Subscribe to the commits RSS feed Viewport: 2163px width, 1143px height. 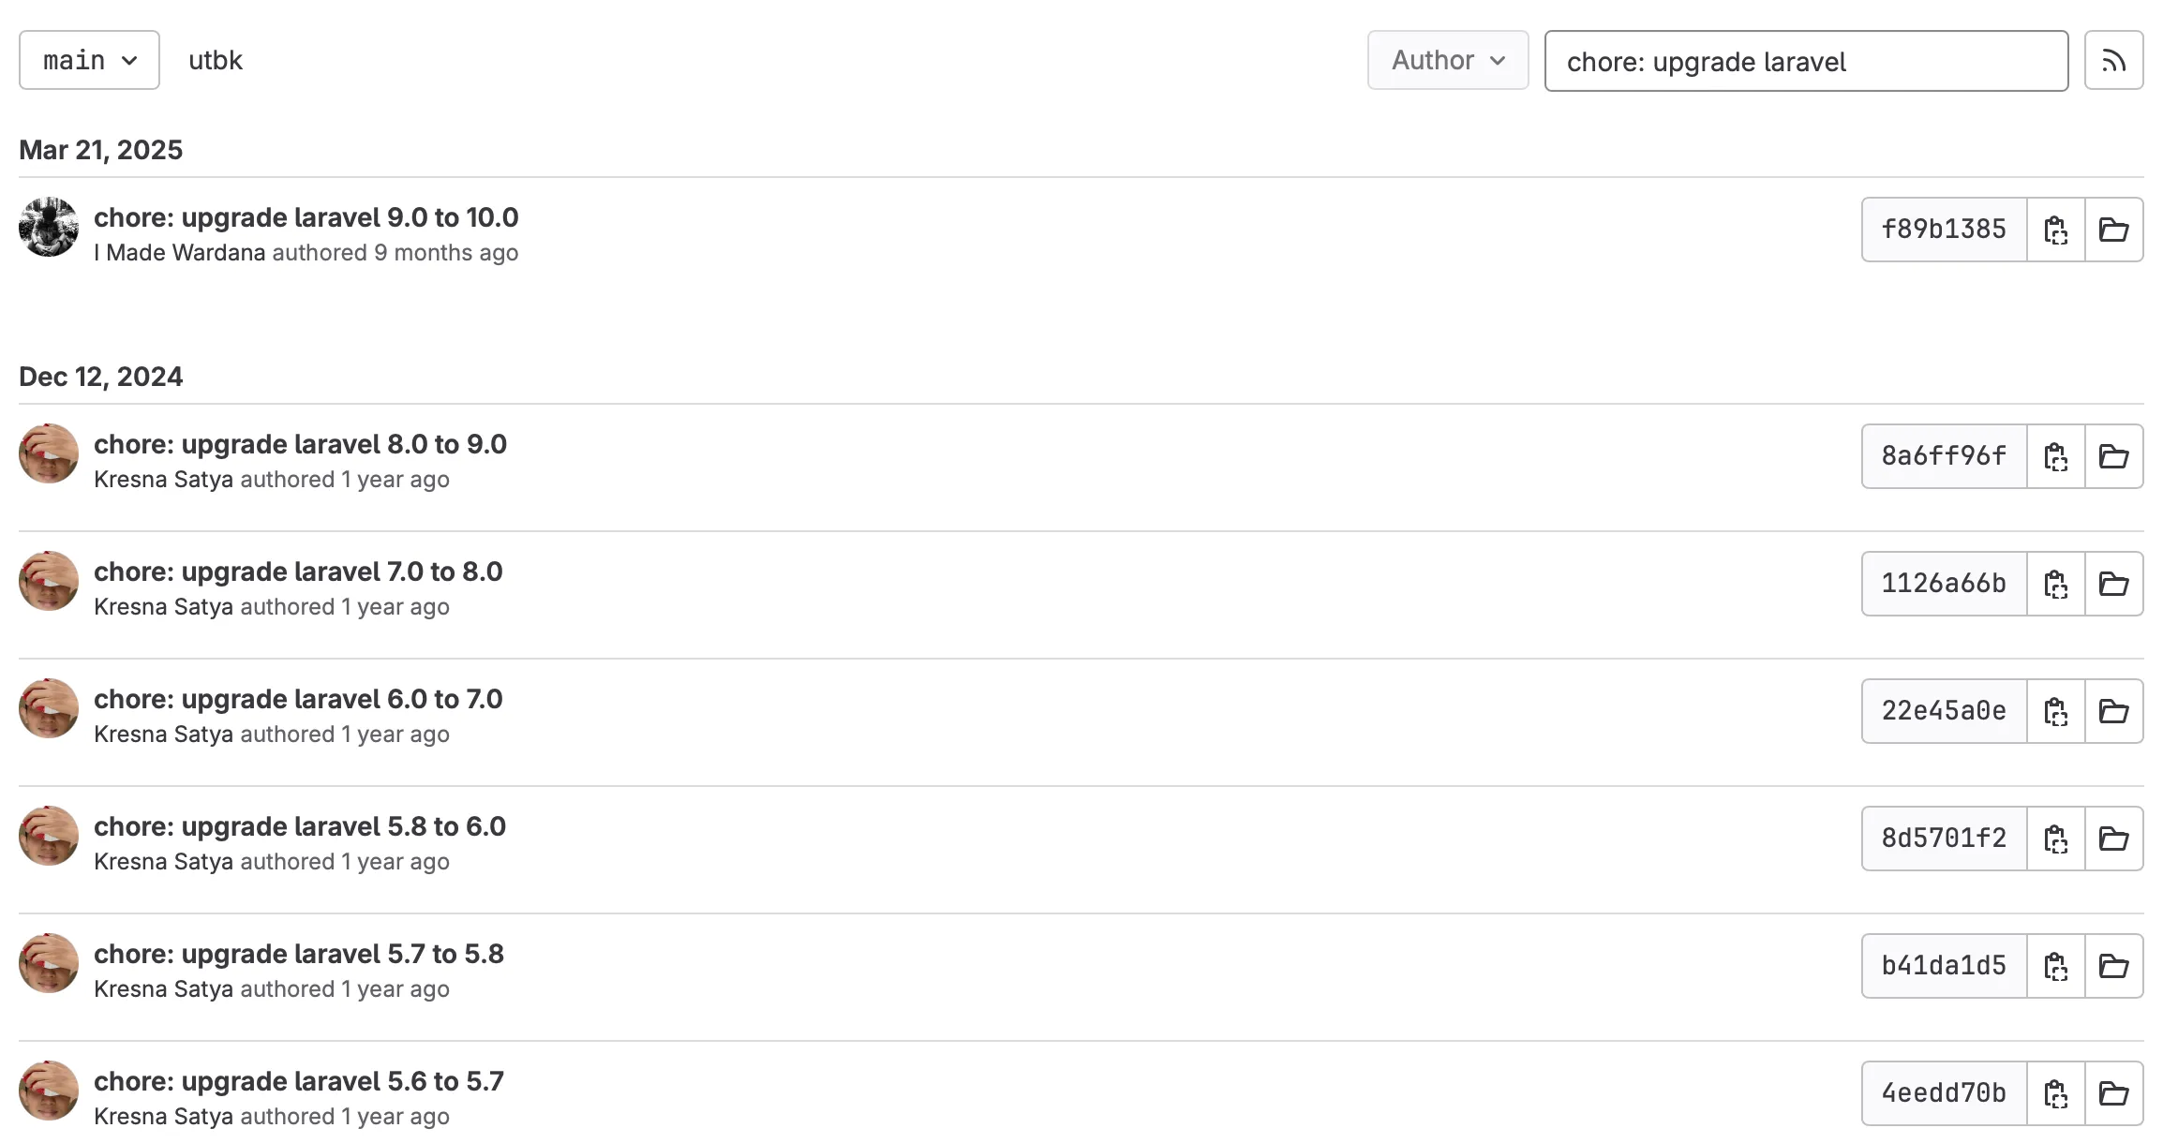[2114, 60]
